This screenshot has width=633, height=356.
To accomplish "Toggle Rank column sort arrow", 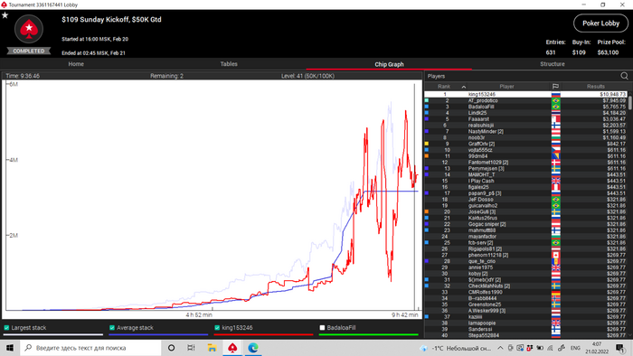I will pos(463,87).
